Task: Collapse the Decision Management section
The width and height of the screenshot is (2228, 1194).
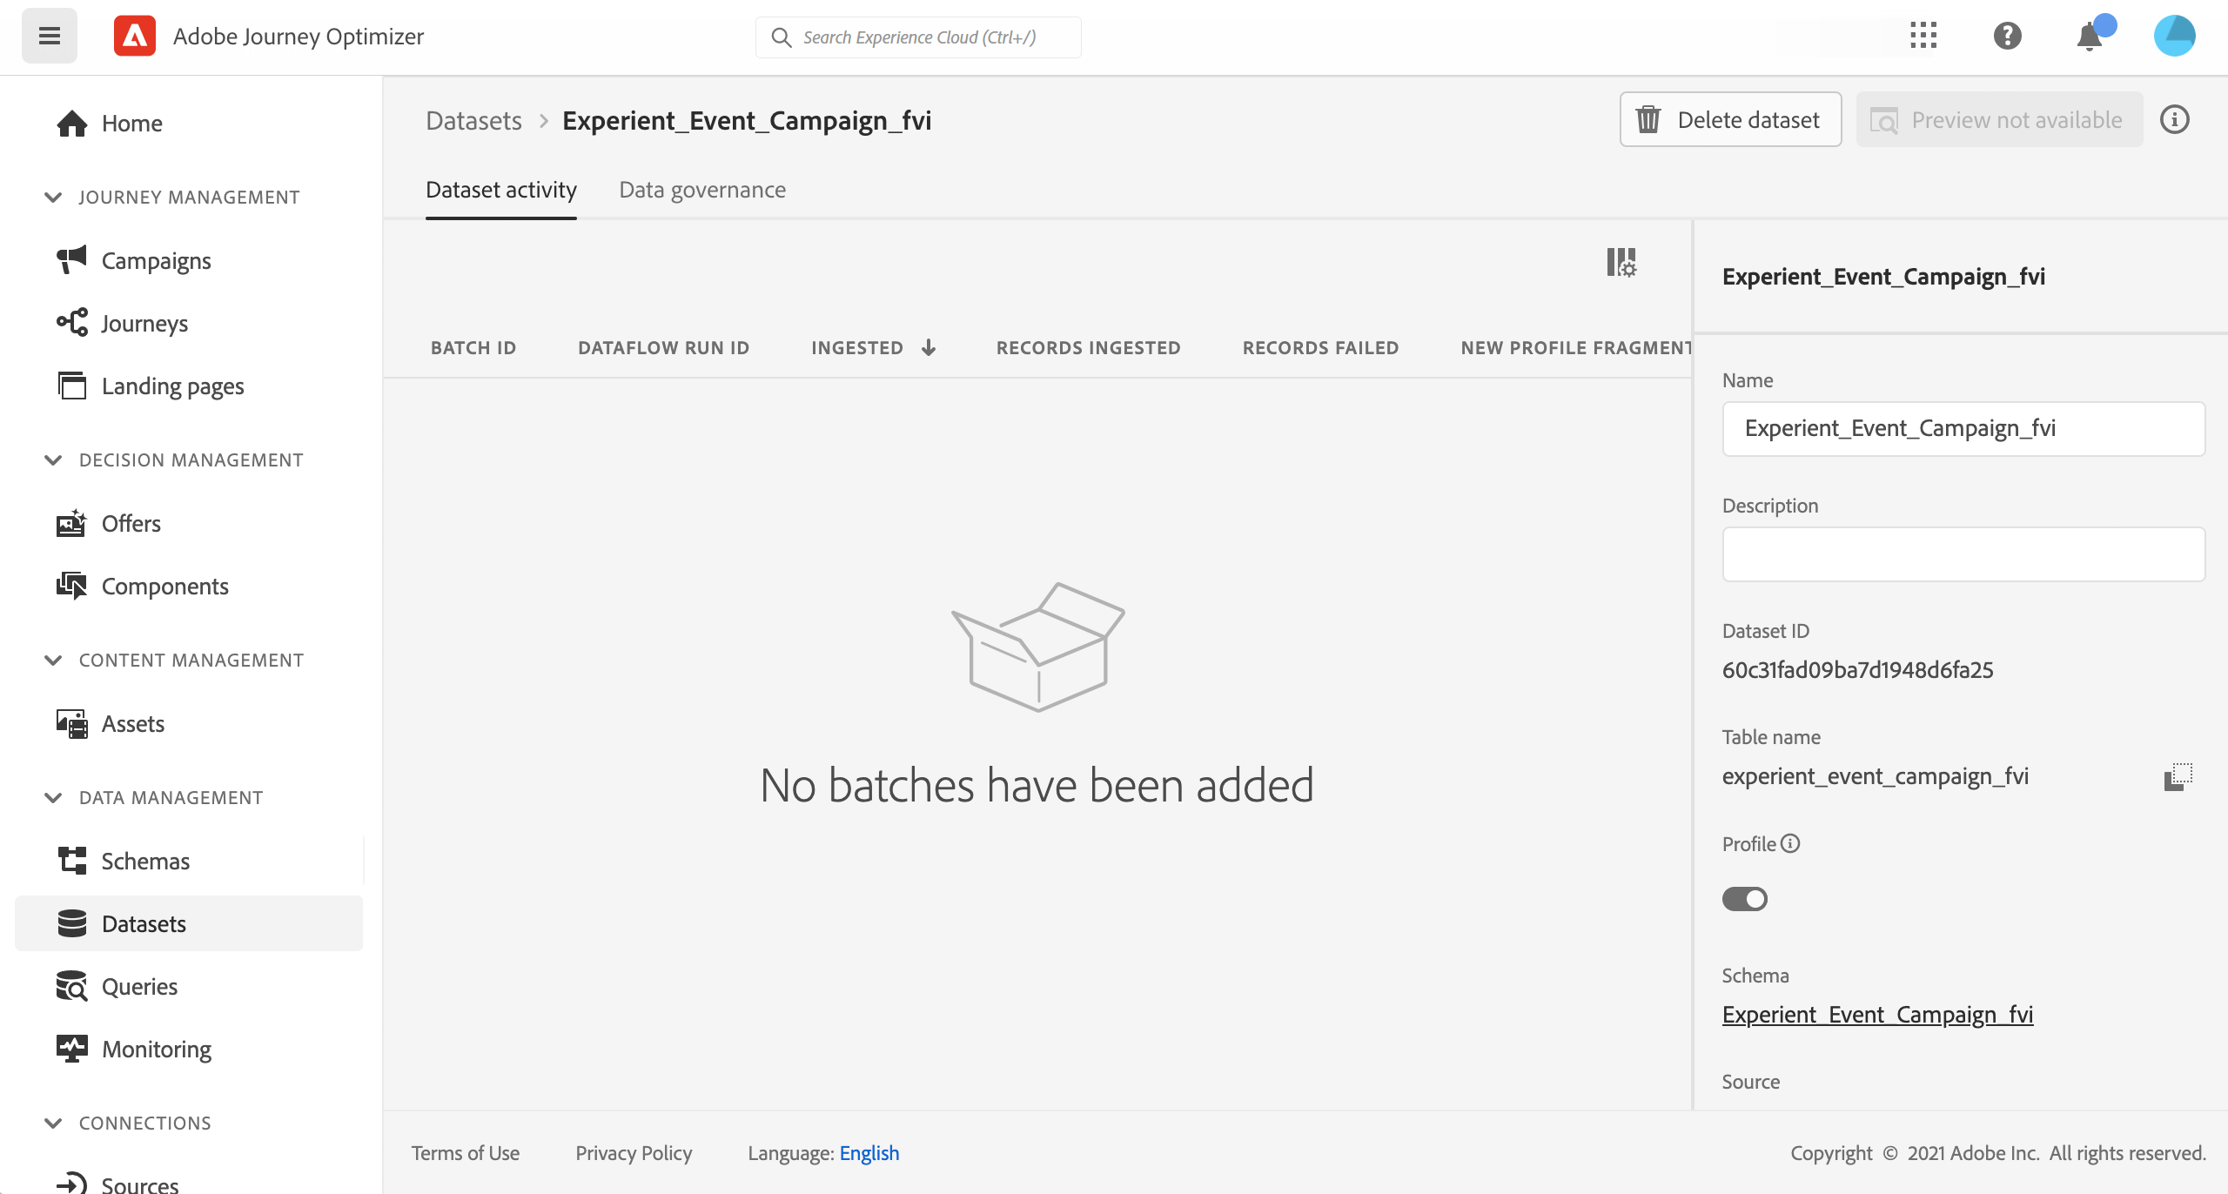Action: [x=53, y=460]
